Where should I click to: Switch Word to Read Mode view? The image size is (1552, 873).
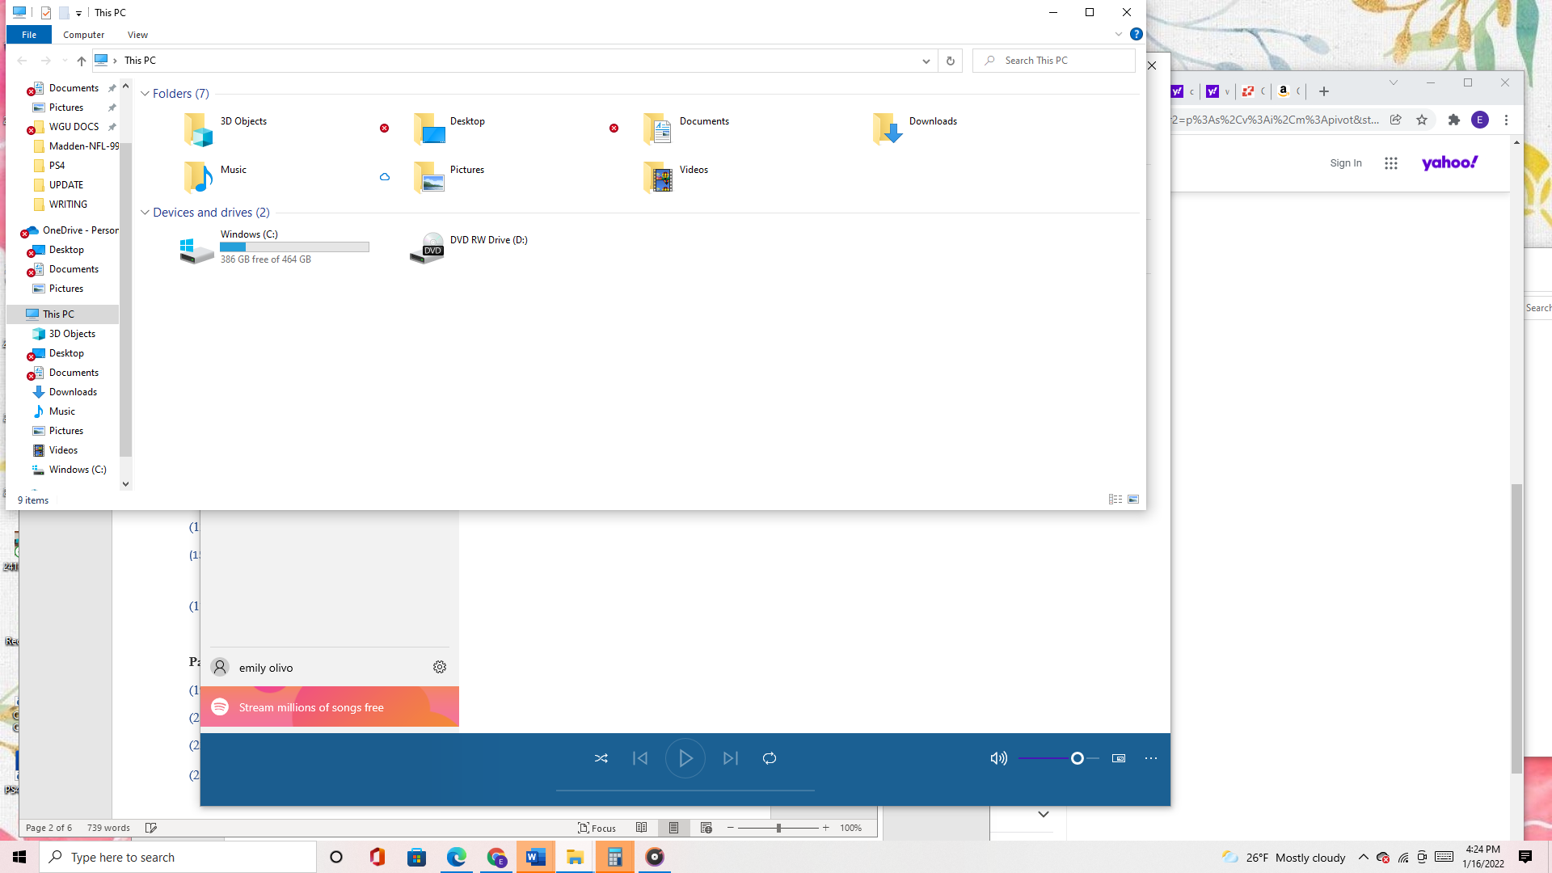coord(642,828)
